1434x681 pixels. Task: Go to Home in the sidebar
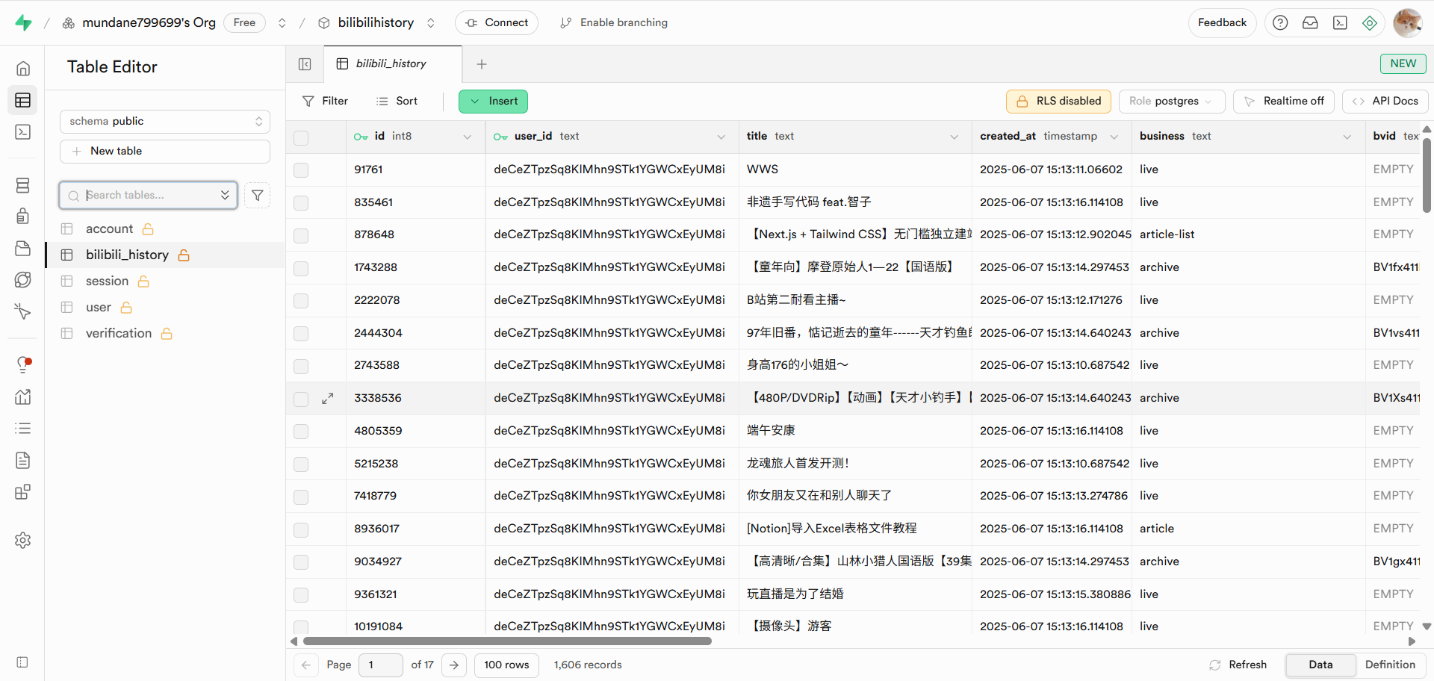(x=23, y=69)
